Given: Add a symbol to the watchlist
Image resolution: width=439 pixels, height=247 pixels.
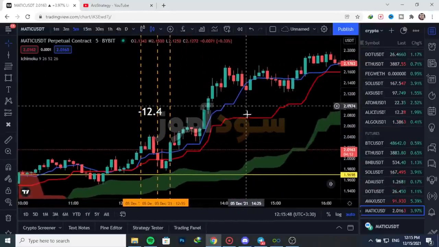Looking at the screenshot, I should (391, 31).
